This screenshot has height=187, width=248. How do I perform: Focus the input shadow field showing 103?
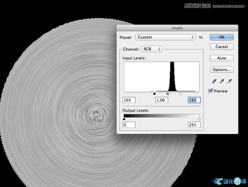point(129,100)
